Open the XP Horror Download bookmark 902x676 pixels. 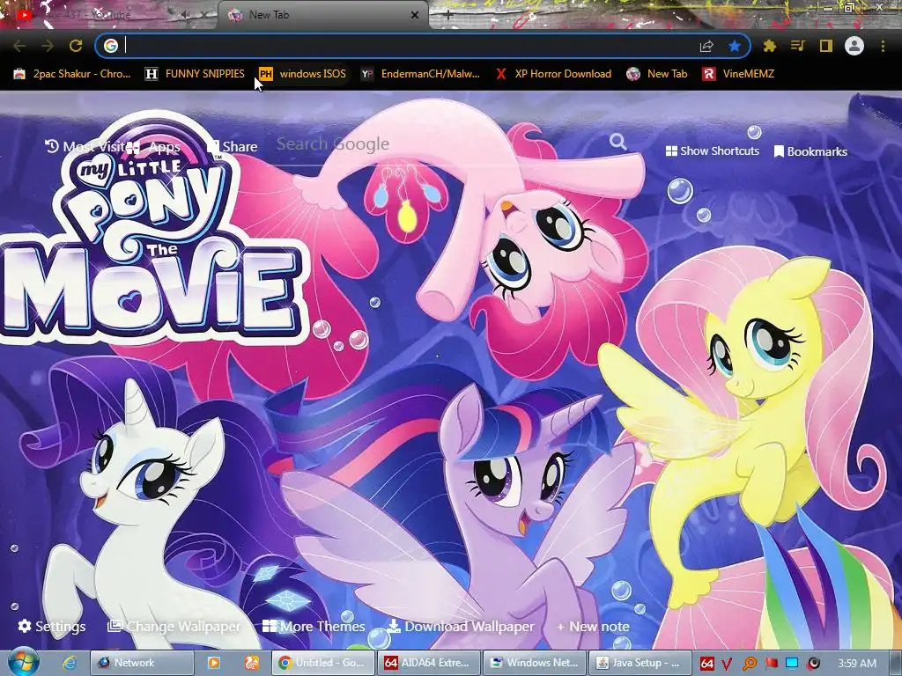coord(553,74)
